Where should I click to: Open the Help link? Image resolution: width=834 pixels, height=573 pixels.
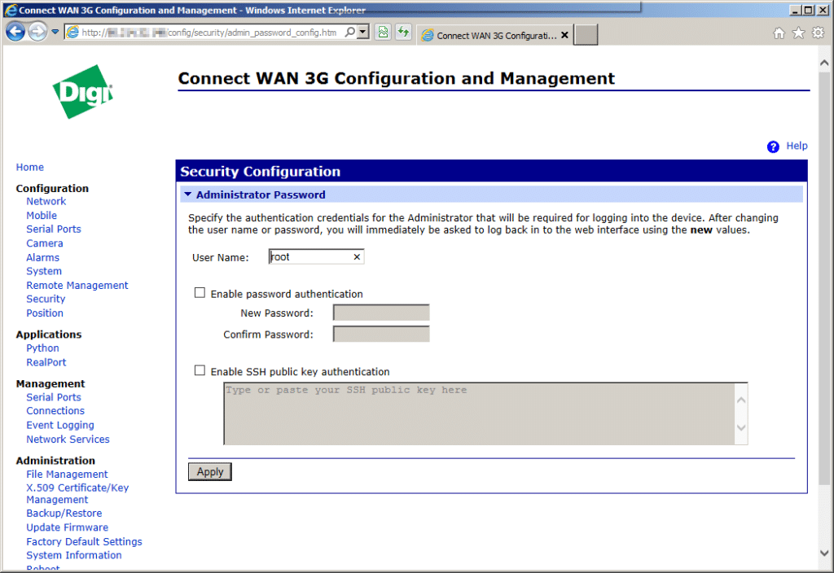797,146
